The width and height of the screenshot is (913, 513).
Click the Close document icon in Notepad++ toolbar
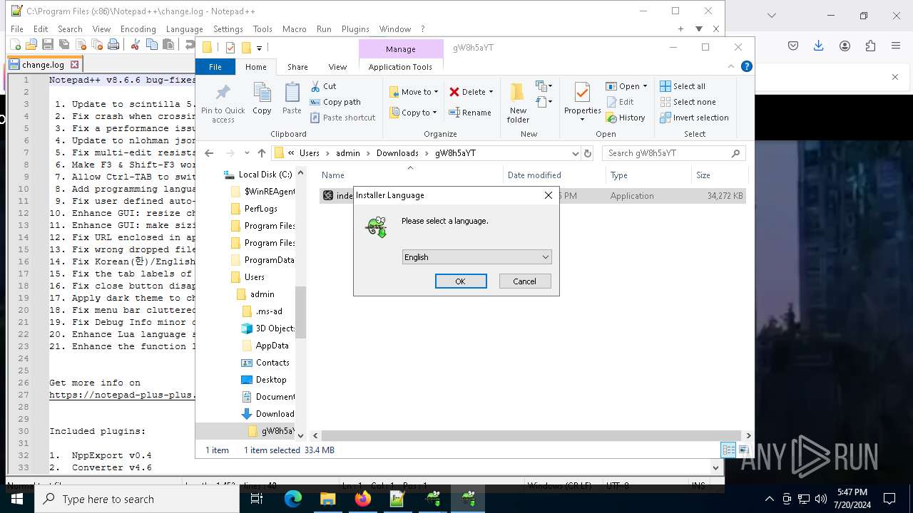[x=81, y=45]
